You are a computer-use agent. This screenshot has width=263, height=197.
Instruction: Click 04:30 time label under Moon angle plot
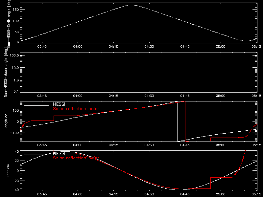(149, 96)
